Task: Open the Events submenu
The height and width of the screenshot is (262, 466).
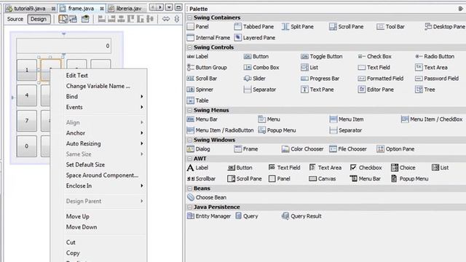Action: tap(105, 107)
